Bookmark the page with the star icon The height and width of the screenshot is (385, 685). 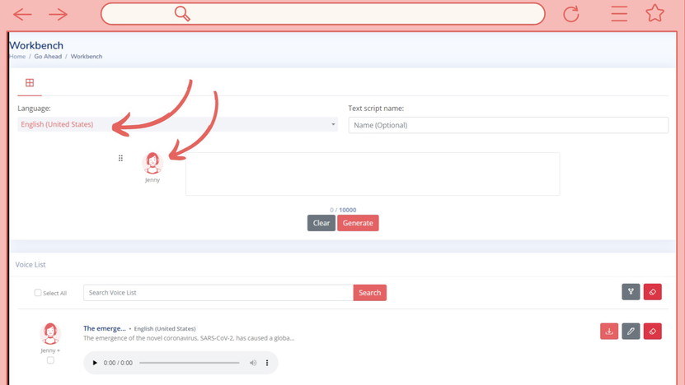(655, 13)
